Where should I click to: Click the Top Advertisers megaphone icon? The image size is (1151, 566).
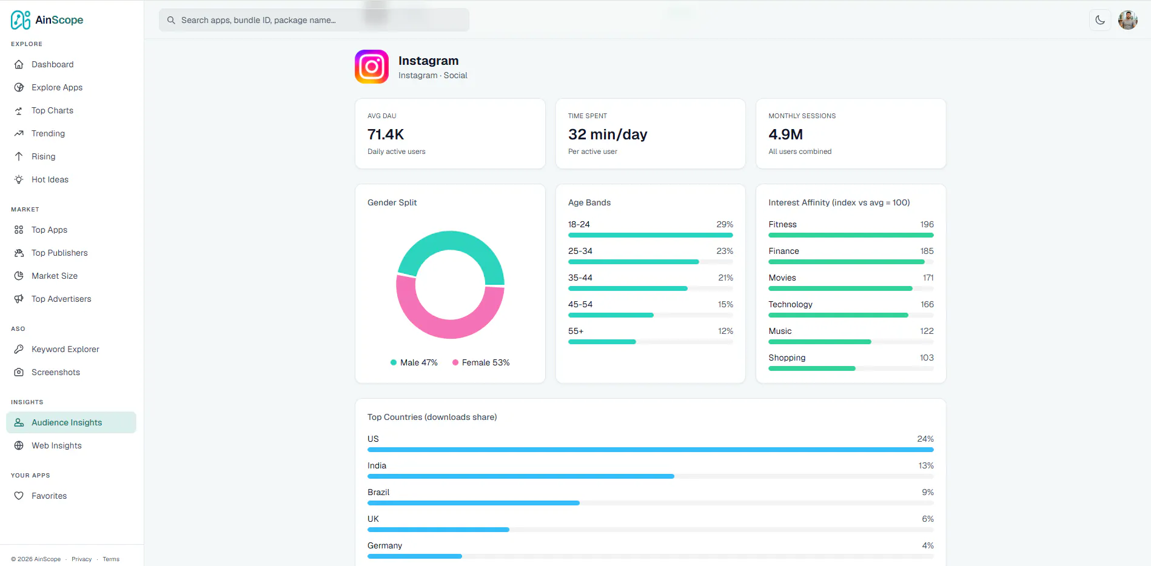pos(19,299)
